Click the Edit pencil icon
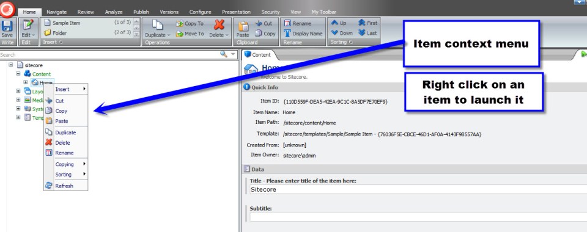This screenshot has height=232, width=587. [x=28, y=24]
